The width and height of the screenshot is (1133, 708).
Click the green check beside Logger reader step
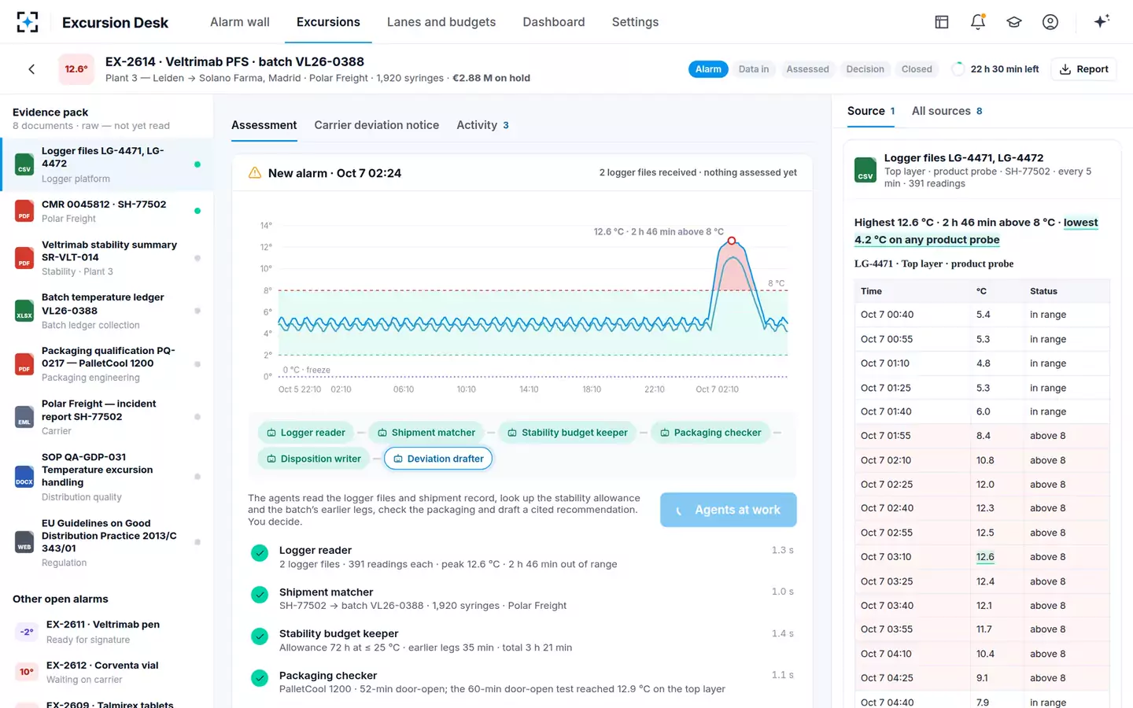pos(260,553)
